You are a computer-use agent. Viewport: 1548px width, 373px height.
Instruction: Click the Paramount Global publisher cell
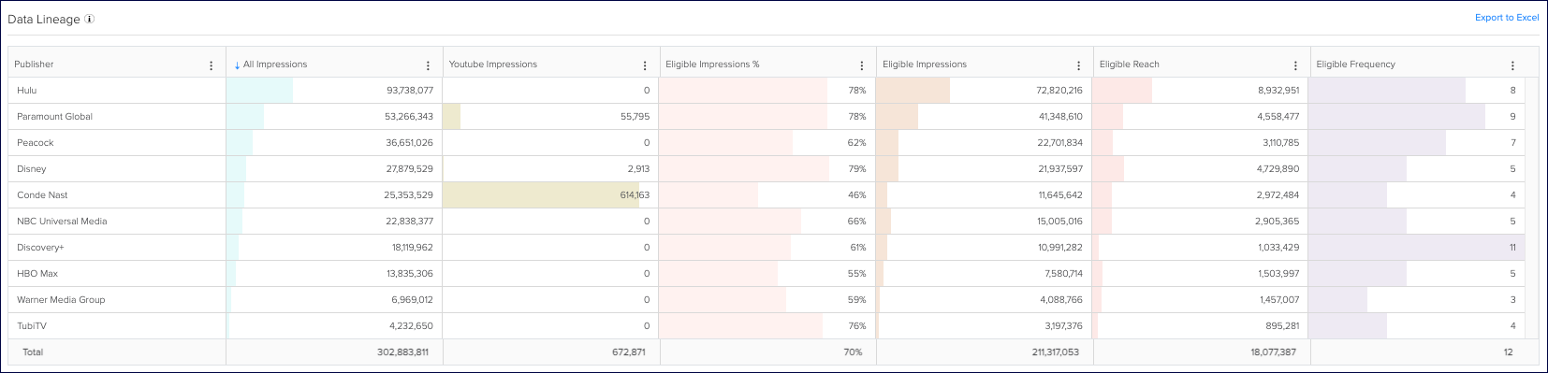117,117
